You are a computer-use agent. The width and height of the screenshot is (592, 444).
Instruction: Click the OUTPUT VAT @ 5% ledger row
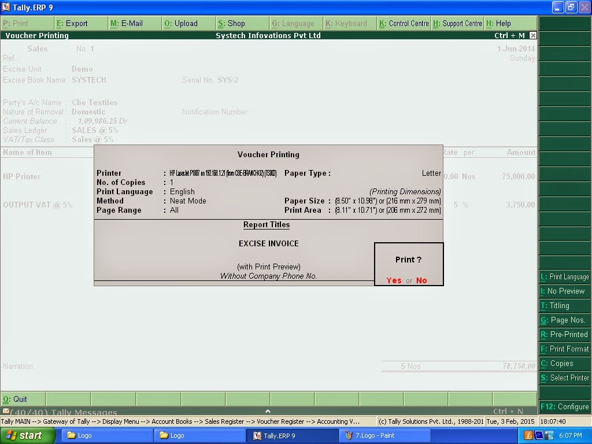click(x=38, y=205)
